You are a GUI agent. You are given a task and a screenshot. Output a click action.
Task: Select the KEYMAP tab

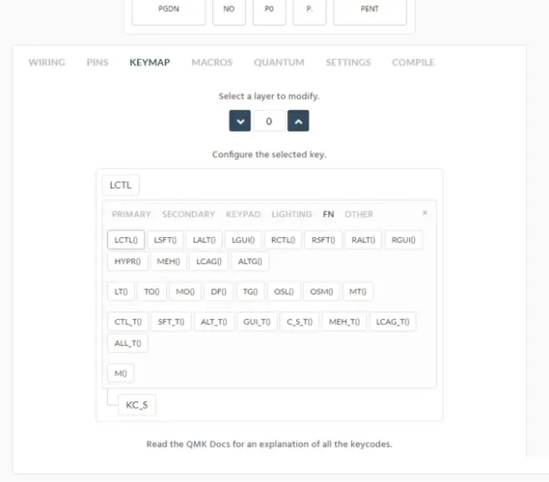coord(150,62)
